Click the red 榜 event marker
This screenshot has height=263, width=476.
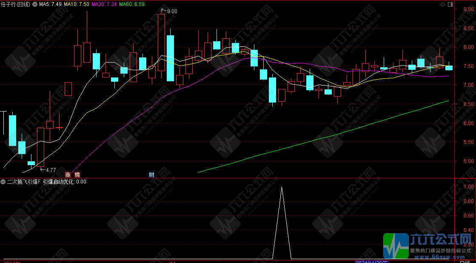pos(77,174)
